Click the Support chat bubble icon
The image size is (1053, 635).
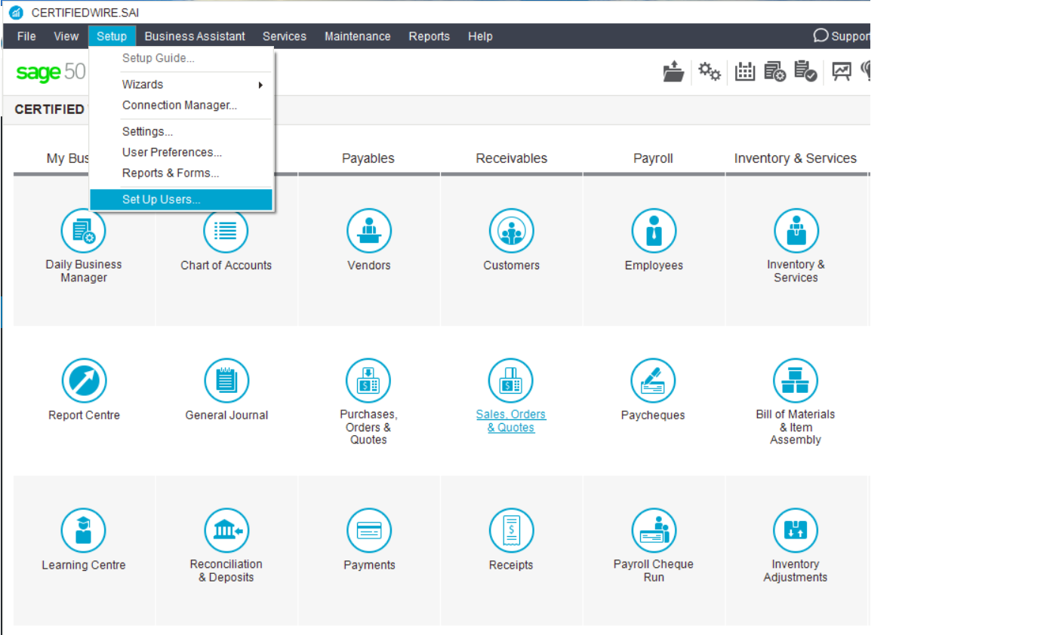(x=821, y=35)
